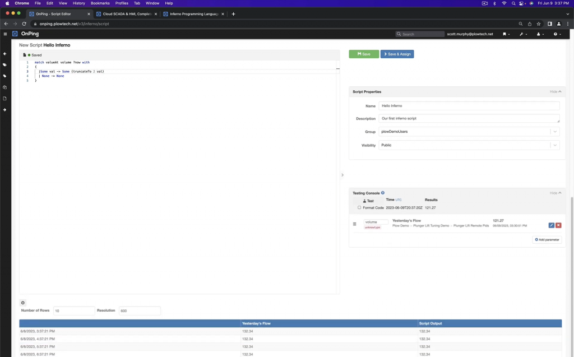
Task: Click the OnPing Search box
Action: [x=420, y=34]
